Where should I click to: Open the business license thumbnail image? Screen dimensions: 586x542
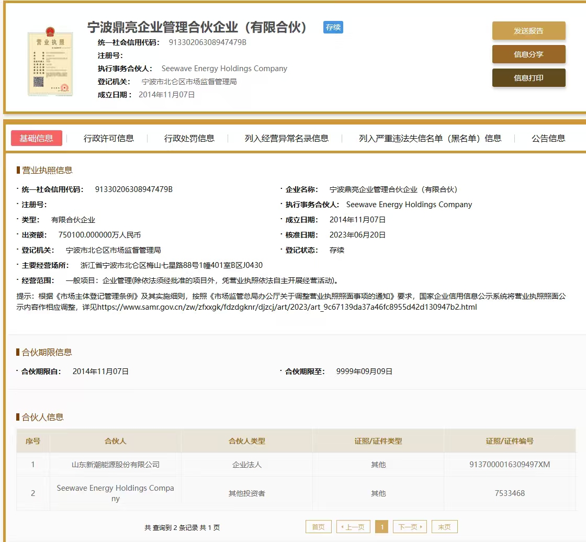[50, 61]
